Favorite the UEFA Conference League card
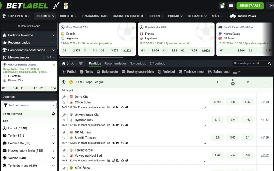 click(54, 65)
